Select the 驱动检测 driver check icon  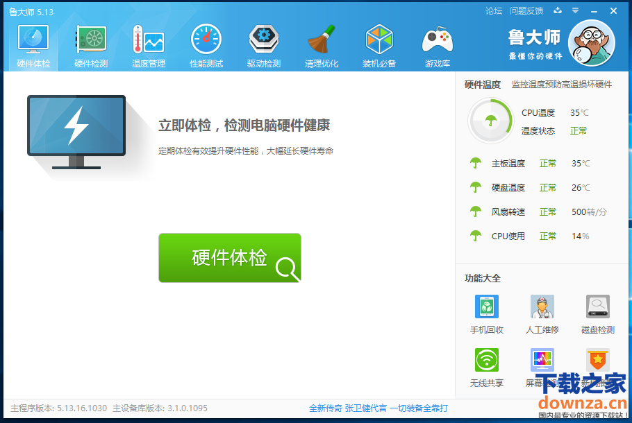pyautogui.click(x=264, y=46)
